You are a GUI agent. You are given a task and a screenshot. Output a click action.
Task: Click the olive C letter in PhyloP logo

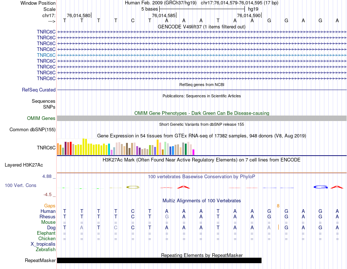(133, 187)
